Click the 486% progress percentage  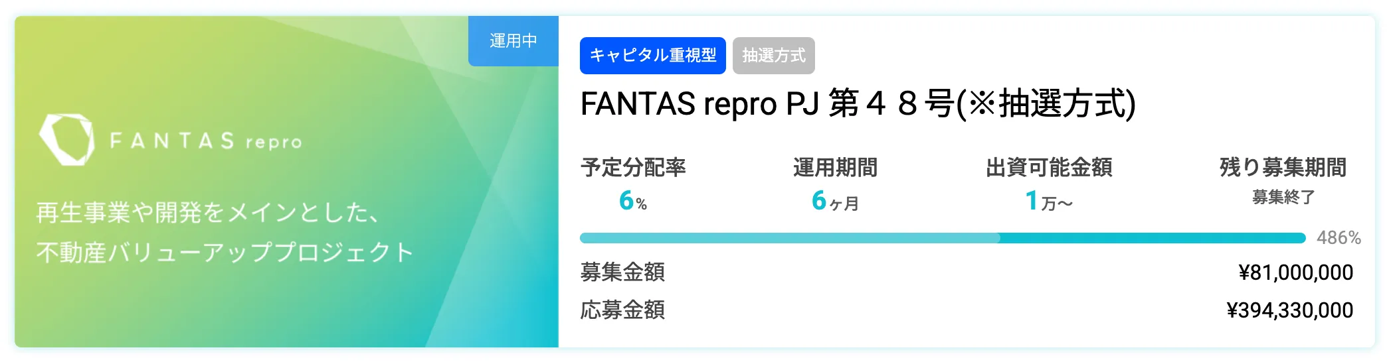(x=1339, y=238)
